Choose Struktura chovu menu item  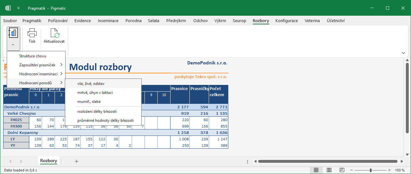pyautogui.click(x=36, y=56)
